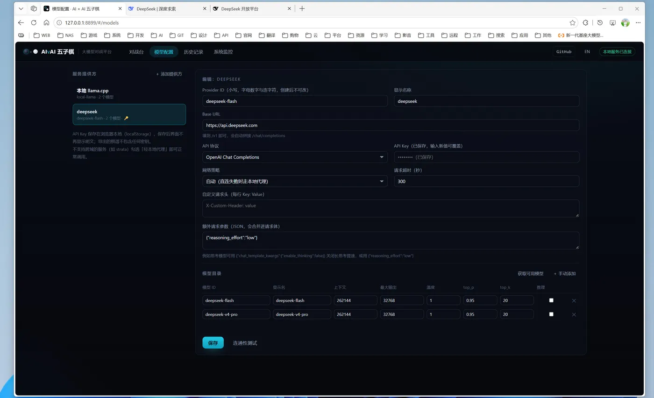Open the tab list chevron in browser
Screen dimensions: 654x398
[x=21, y=8]
